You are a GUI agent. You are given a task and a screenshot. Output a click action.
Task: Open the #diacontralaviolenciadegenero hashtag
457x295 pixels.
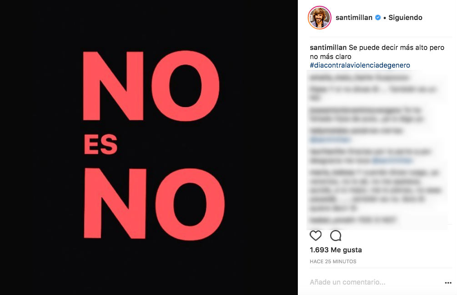[360, 65]
